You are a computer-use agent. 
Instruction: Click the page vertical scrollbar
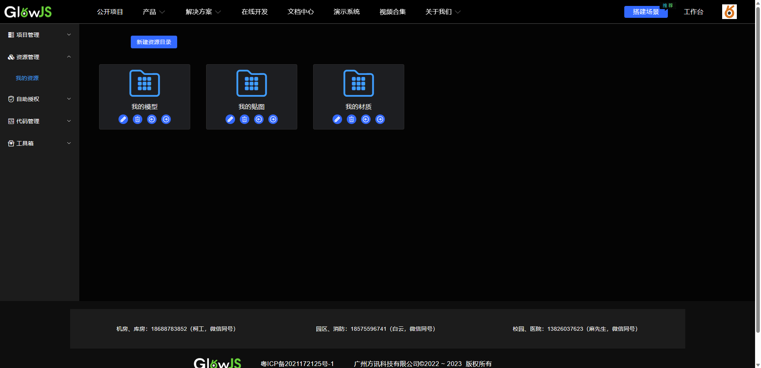click(758, 170)
